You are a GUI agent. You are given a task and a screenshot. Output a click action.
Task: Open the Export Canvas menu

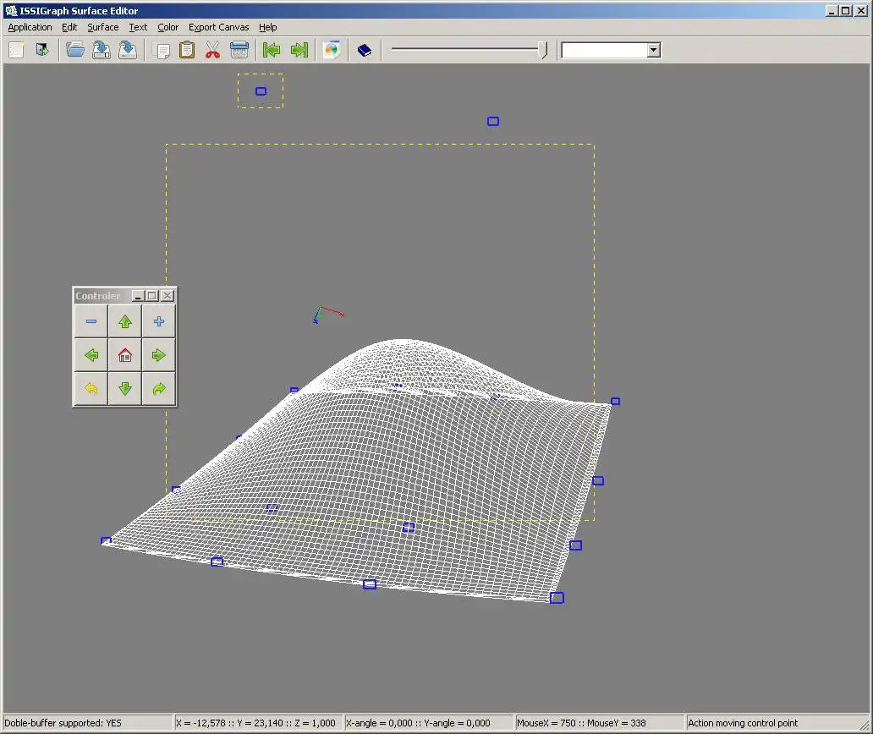(218, 27)
